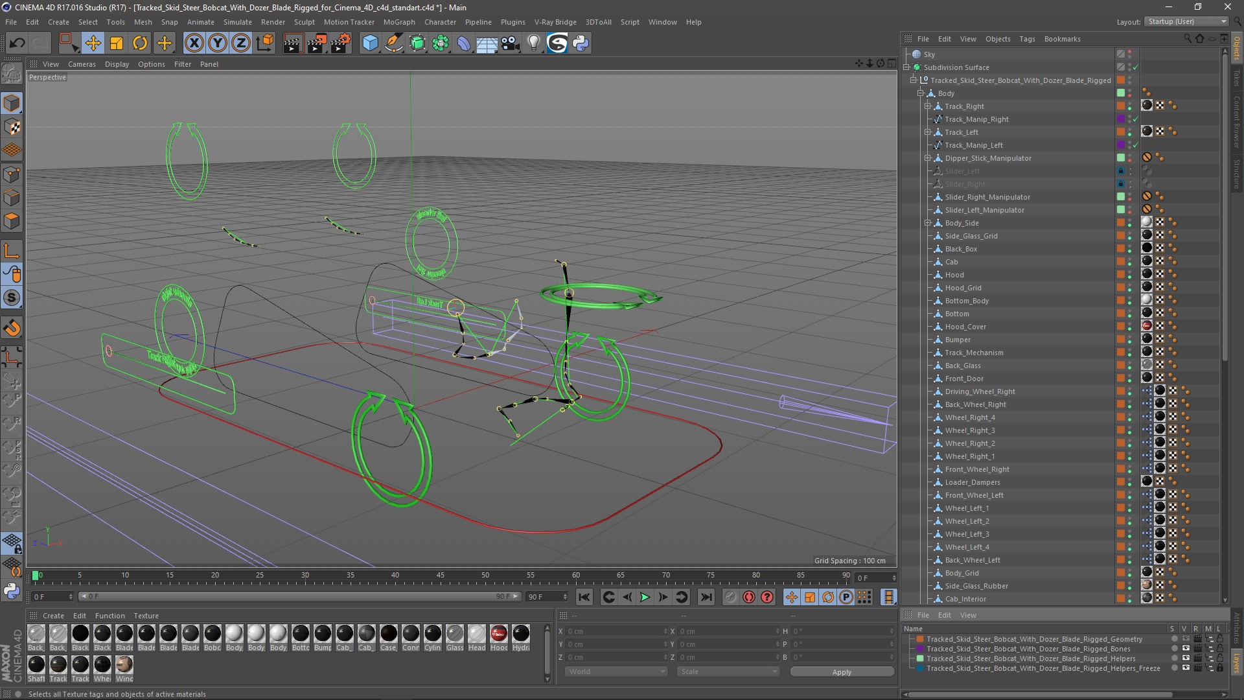Screen dimensions: 1244x700
Task: Open the Character menu
Action: 440,22
